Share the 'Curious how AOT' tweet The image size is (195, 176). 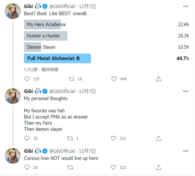158,167
